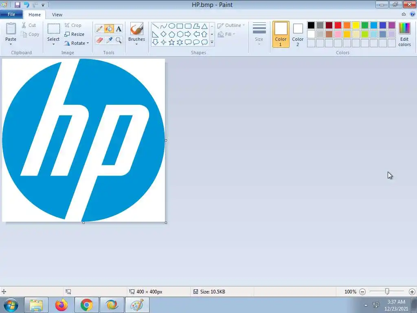
Task: Choose the Down arrow shape
Action: 155,42
